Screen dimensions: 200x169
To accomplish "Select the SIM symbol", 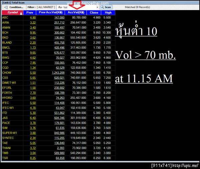I will point(5,128).
